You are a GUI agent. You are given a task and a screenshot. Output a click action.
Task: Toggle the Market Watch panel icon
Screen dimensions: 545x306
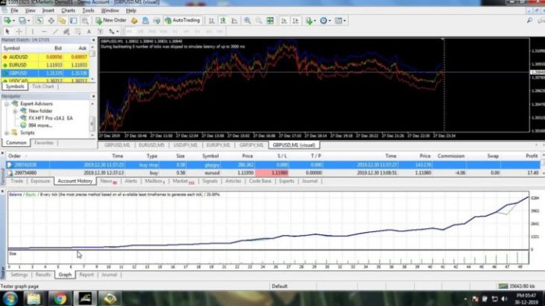pos(40,20)
